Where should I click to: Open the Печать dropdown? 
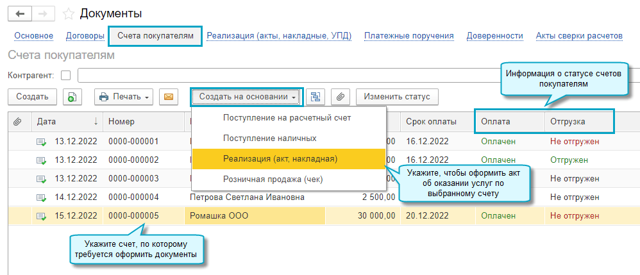[123, 97]
